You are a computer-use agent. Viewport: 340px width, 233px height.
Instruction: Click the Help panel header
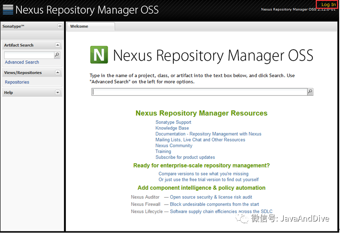(32, 93)
